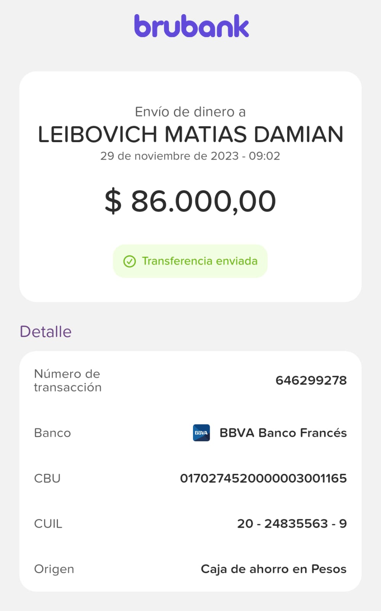Click the 09:02 time in the date line

pos(264,156)
